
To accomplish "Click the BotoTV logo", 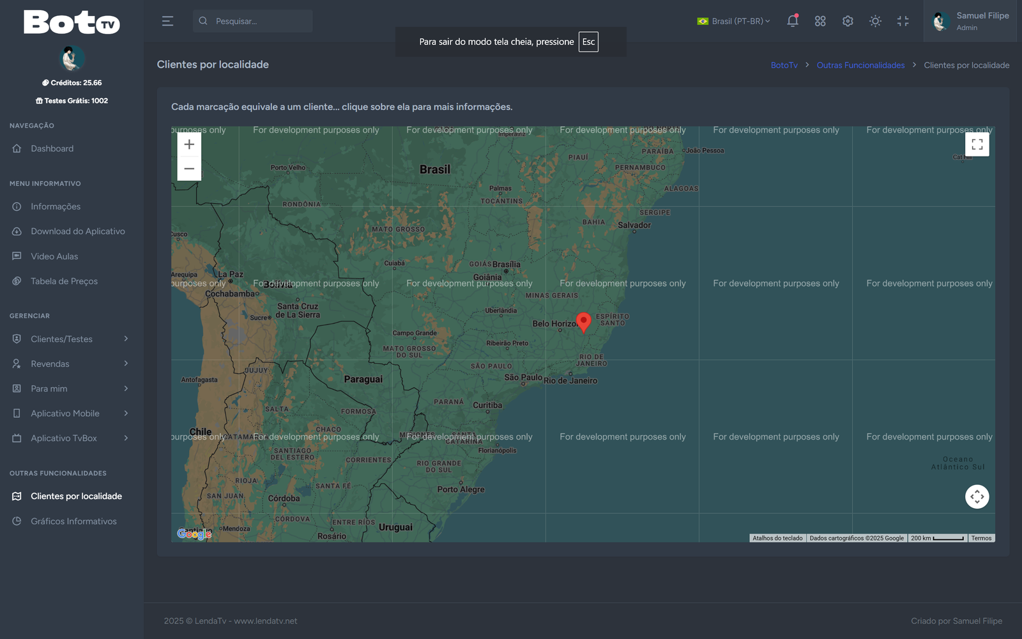I will 72,22.
